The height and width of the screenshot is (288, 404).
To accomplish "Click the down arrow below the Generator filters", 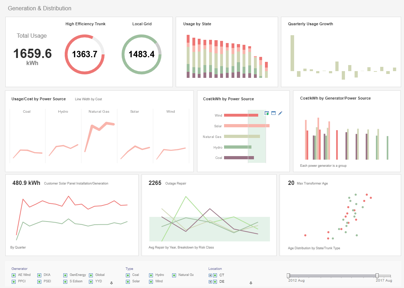I will 111,282.
